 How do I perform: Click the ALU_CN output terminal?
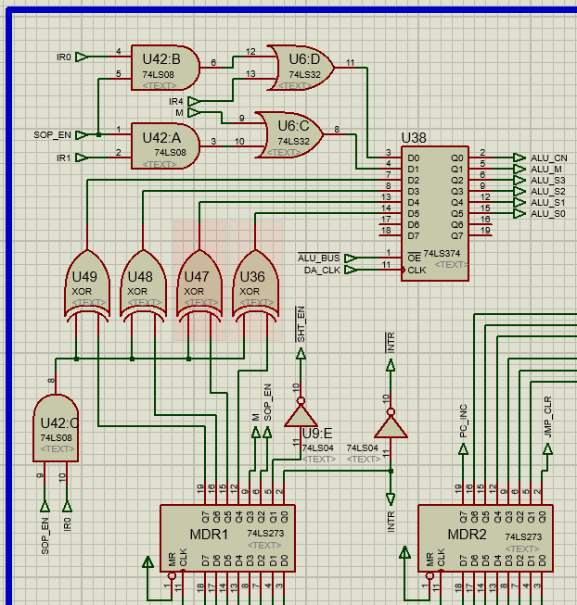[519, 158]
